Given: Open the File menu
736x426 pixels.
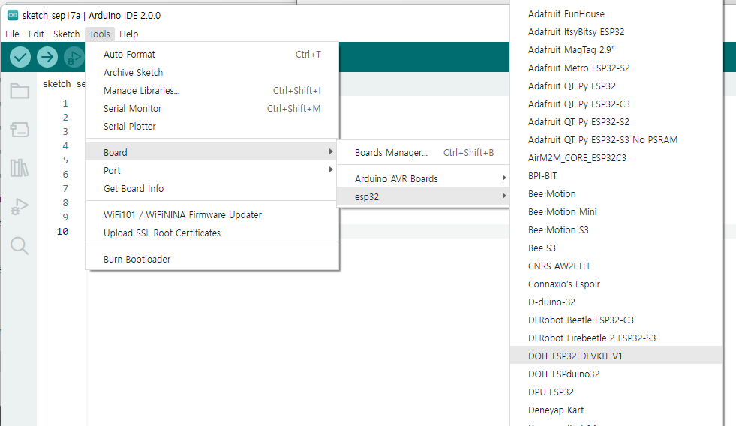Looking at the screenshot, I should tap(12, 34).
